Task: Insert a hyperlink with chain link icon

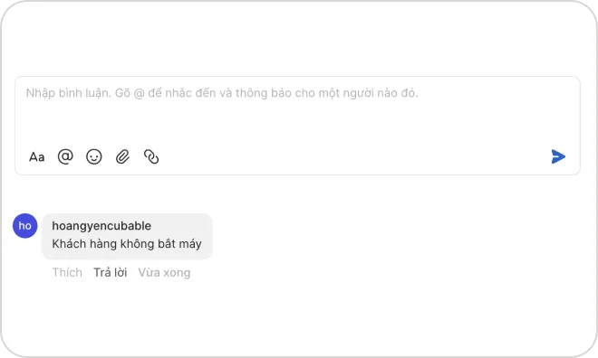Action: point(151,156)
